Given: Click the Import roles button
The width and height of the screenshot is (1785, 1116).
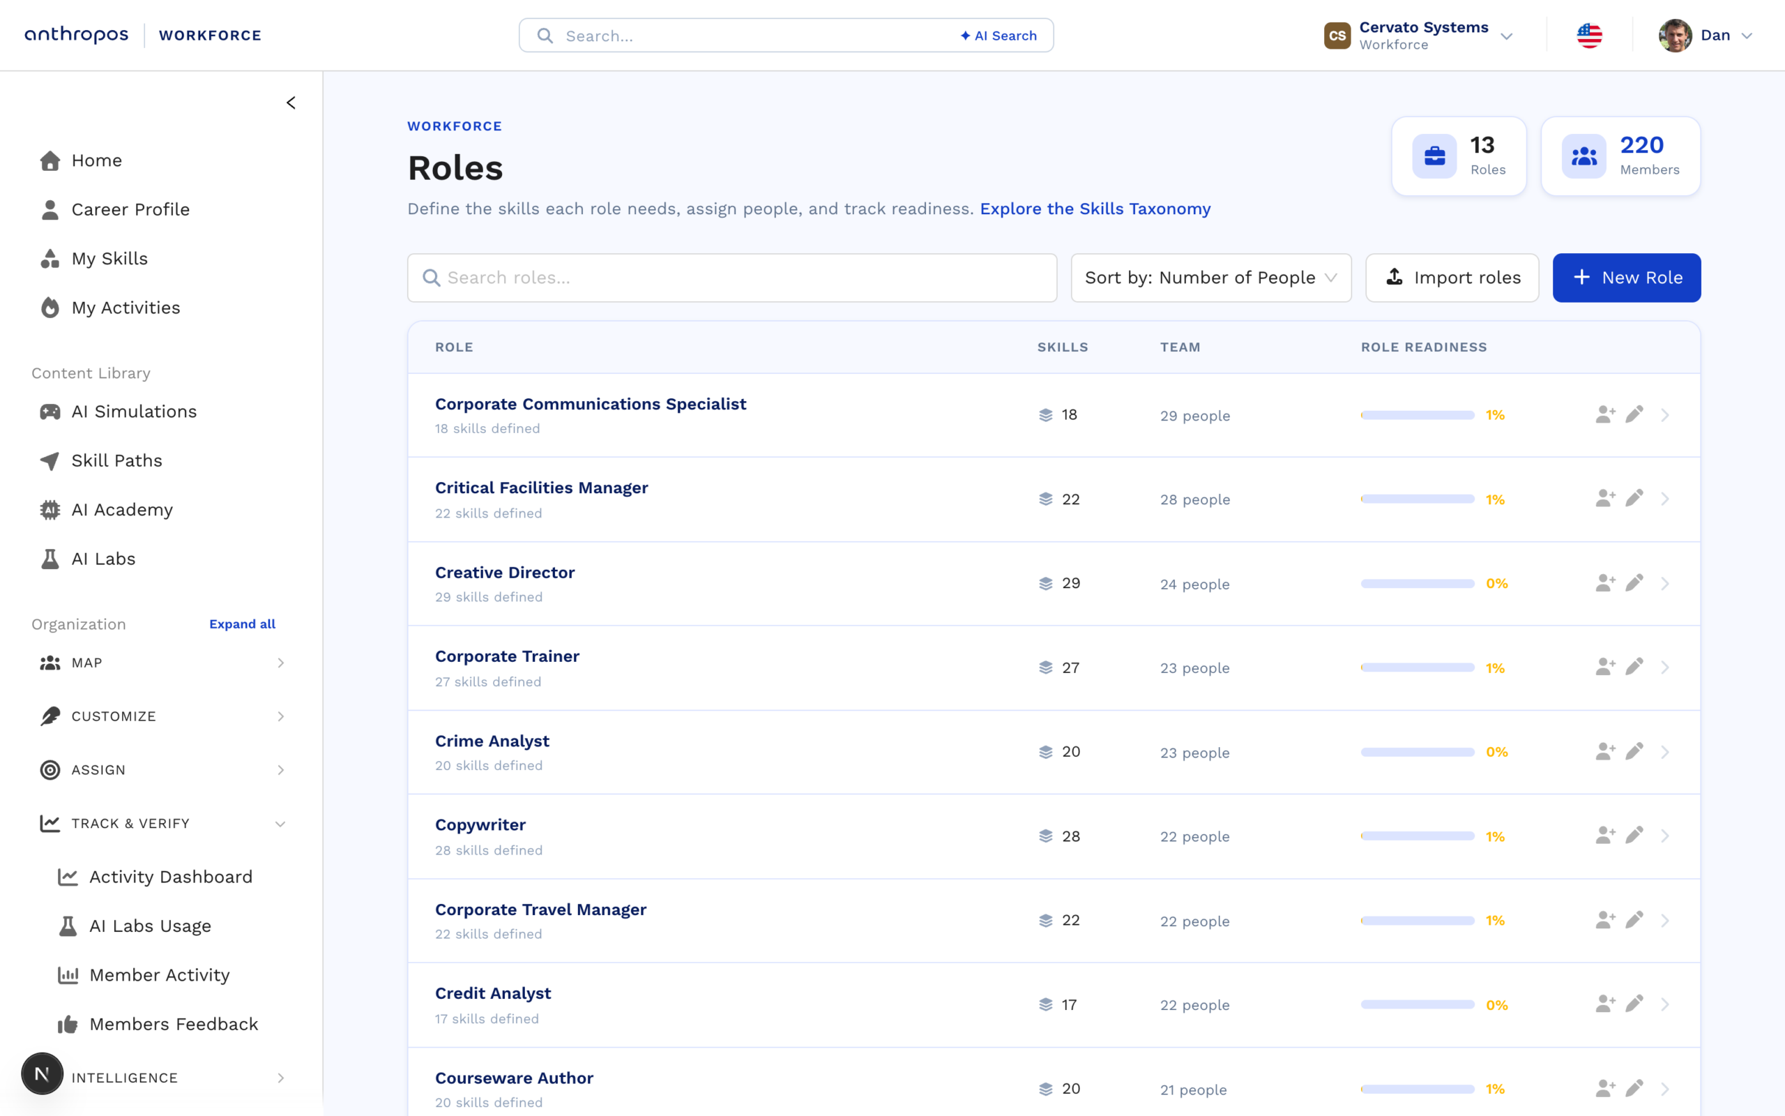Looking at the screenshot, I should [1452, 278].
